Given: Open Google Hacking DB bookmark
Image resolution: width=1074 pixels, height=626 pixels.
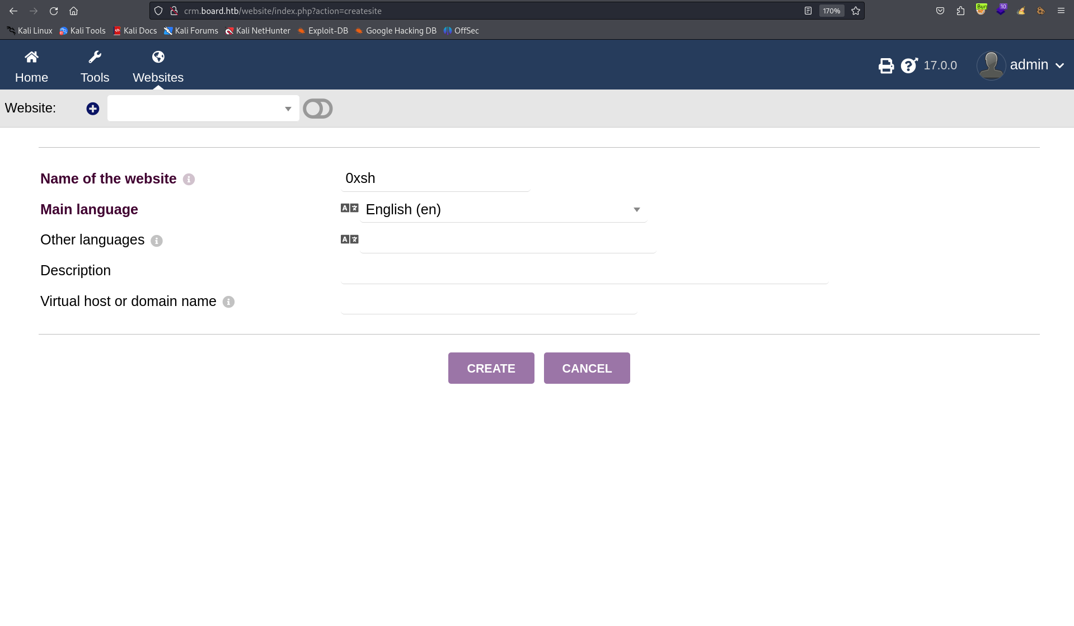Looking at the screenshot, I should [x=396, y=31].
